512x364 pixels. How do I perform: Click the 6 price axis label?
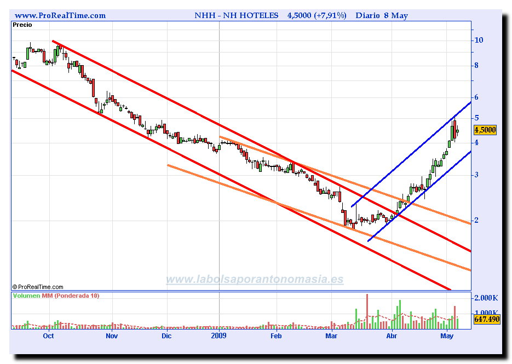pyautogui.click(x=476, y=97)
